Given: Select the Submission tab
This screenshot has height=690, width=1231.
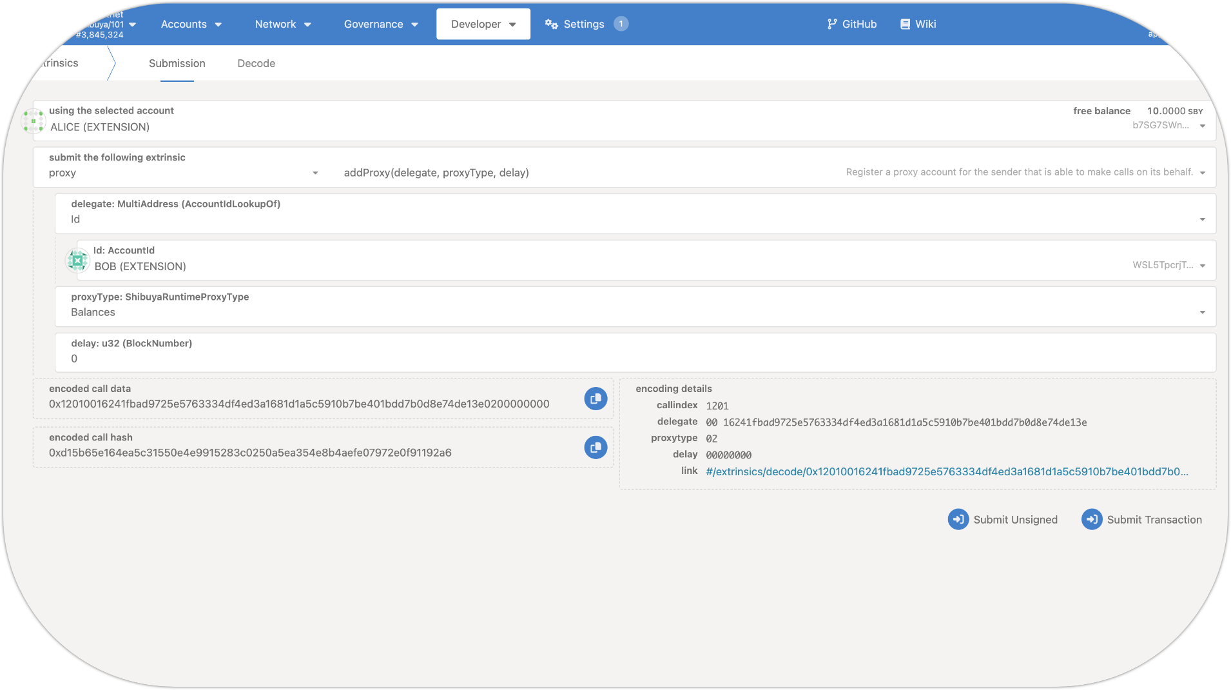Looking at the screenshot, I should point(177,63).
